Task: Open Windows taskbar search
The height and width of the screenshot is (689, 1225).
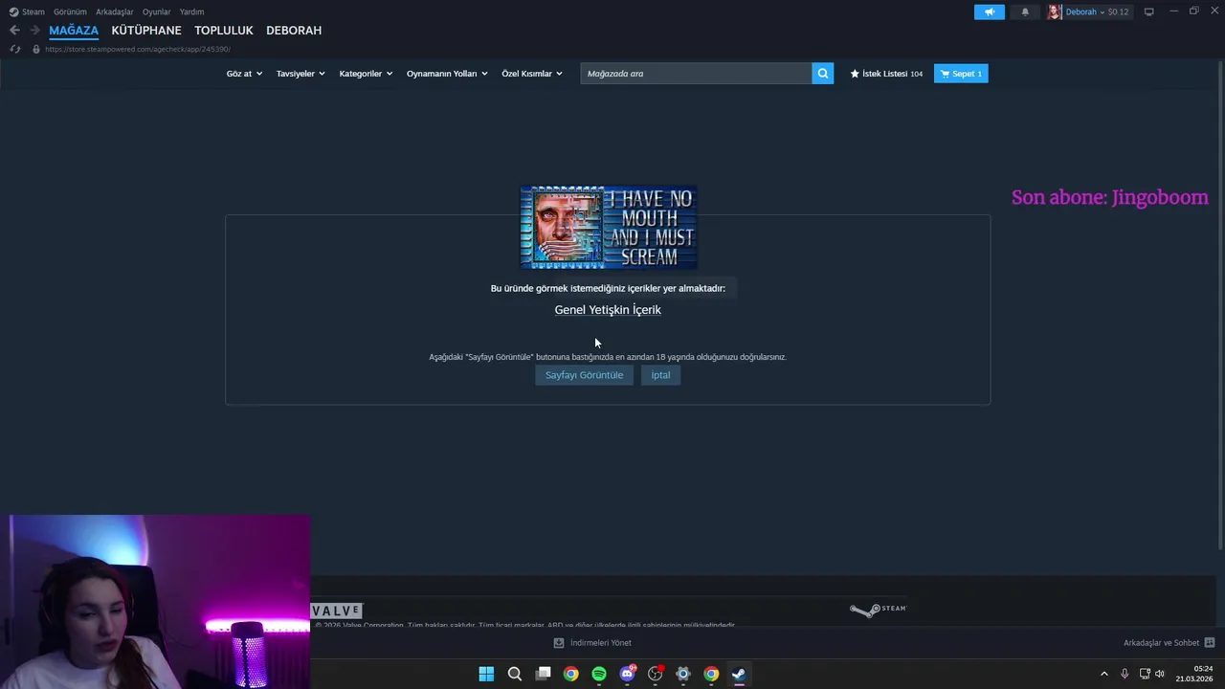Action: pyautogui.click(x=515, y=674)
